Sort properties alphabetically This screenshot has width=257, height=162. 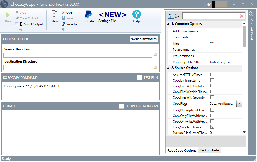(177, 16)
